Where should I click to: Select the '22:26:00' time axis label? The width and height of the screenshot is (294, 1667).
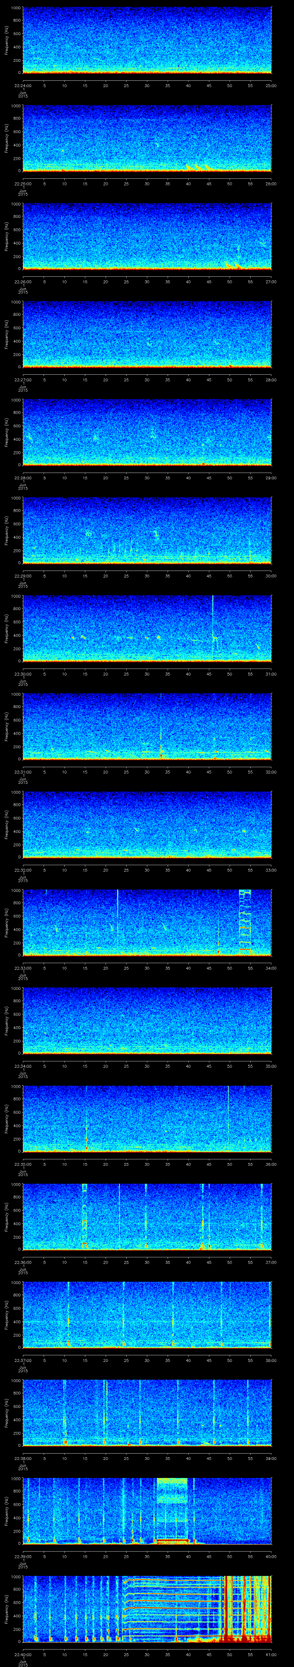tap(23, 282)
